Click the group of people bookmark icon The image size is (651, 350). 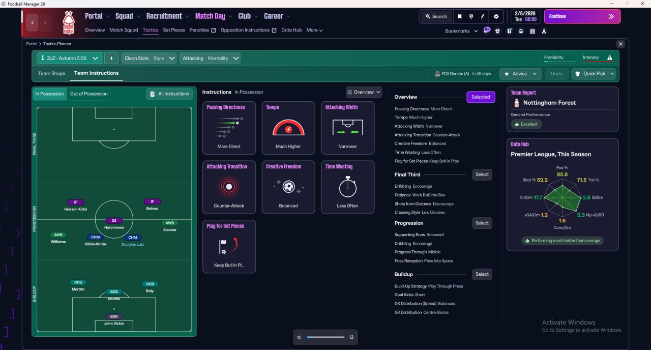coord(521,31)
